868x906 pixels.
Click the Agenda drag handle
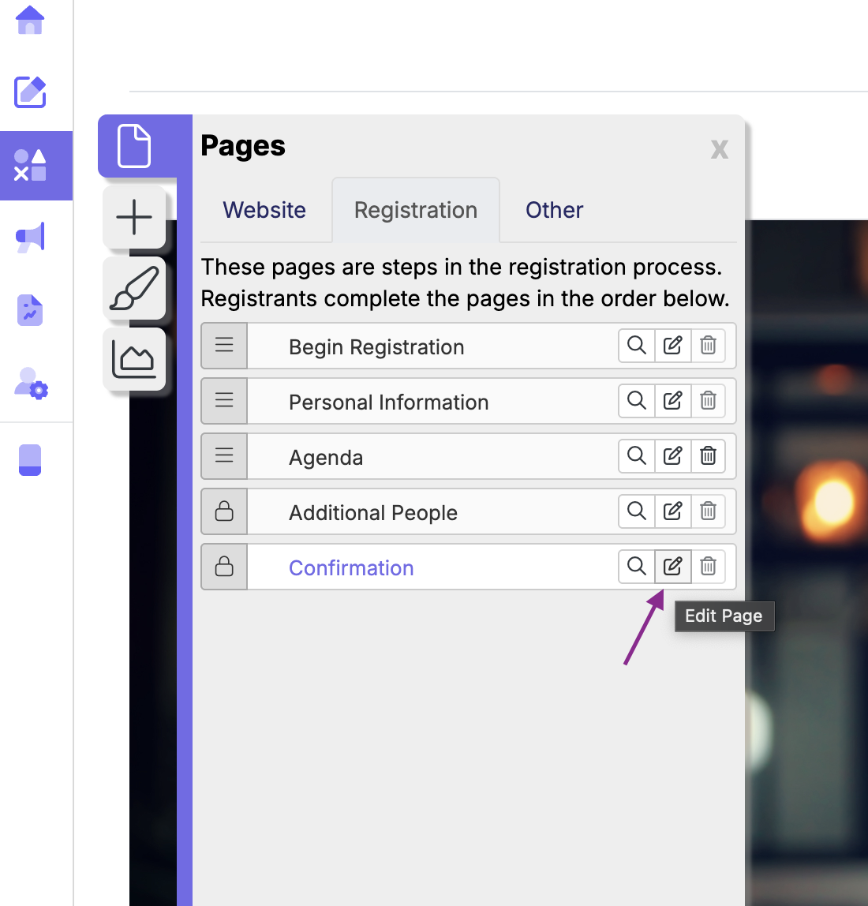pyautogui.click(x=224, y=456)
